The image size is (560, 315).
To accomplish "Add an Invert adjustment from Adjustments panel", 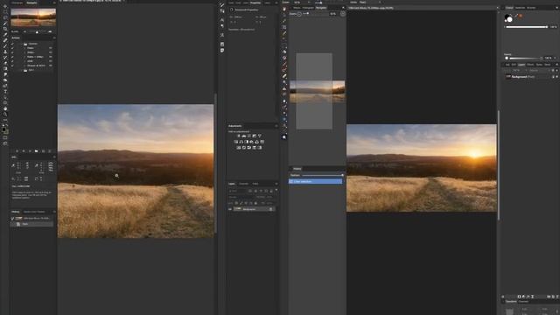I will point(238,148).
